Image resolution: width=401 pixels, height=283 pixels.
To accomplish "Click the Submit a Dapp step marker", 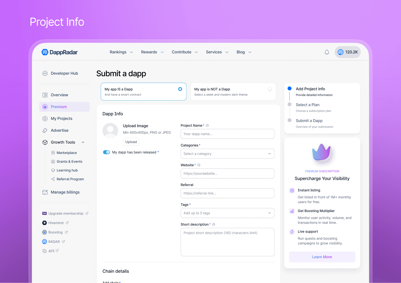I will [x=289, y=120].
